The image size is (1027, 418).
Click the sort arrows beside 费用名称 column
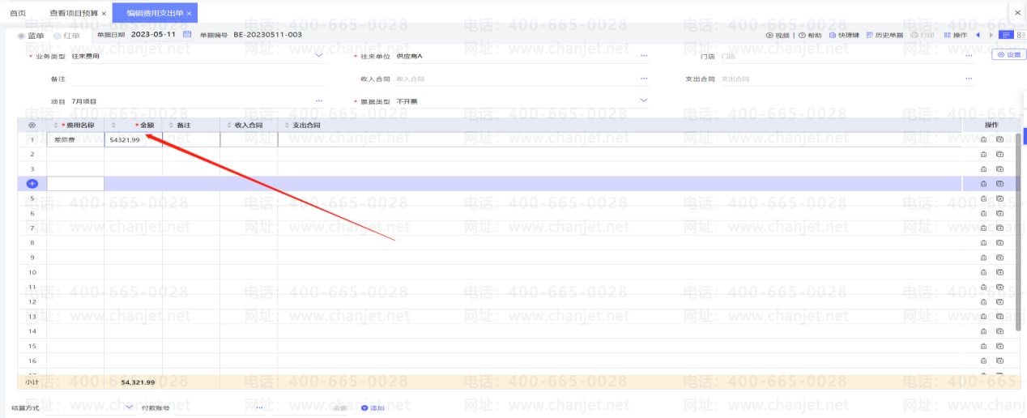(56, 126)
